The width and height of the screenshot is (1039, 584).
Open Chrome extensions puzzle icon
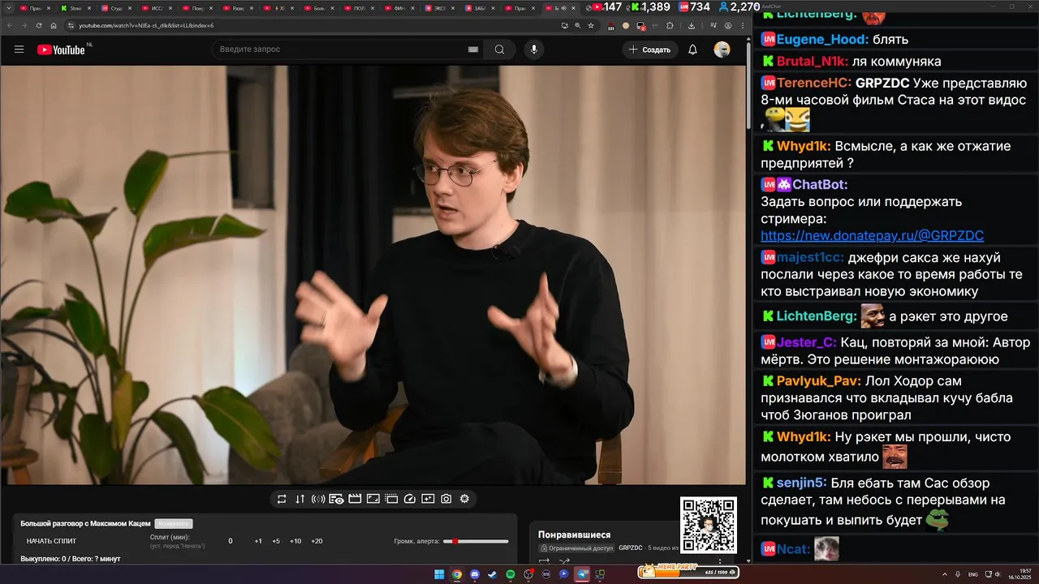[670, 25]
